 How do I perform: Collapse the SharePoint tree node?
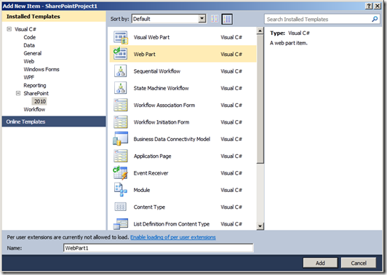tap(18, 93)
